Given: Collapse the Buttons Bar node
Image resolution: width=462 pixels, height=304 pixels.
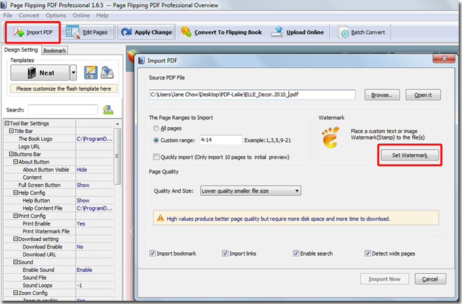Looking at the screenshot, I should click(11, 154).
